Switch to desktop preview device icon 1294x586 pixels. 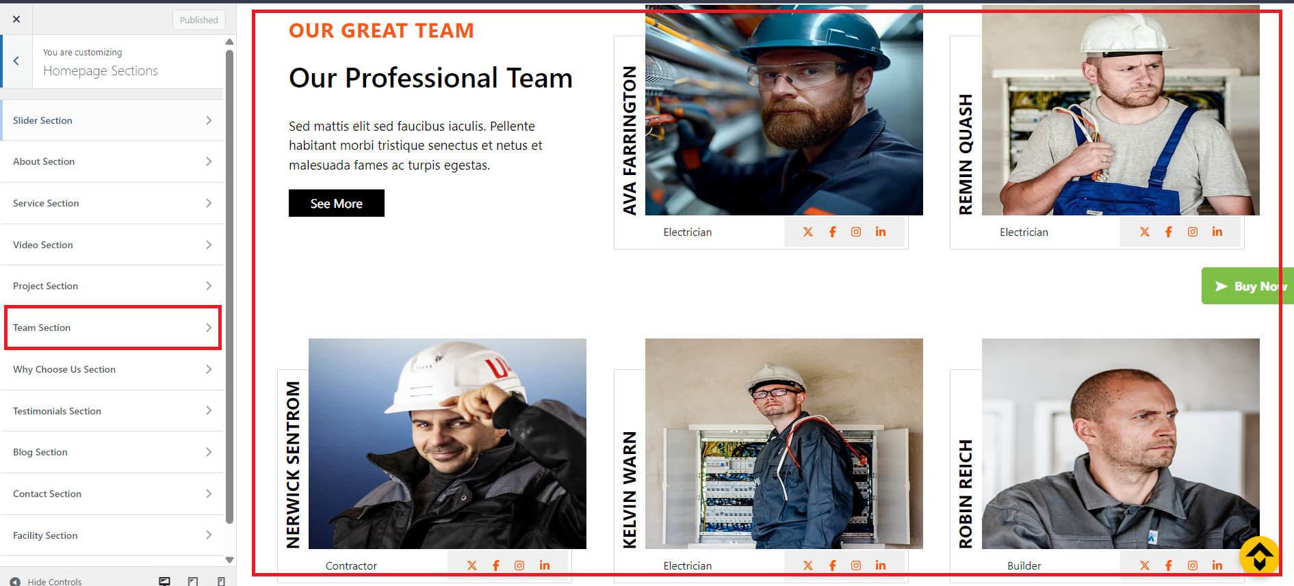[x=164, y=581]
